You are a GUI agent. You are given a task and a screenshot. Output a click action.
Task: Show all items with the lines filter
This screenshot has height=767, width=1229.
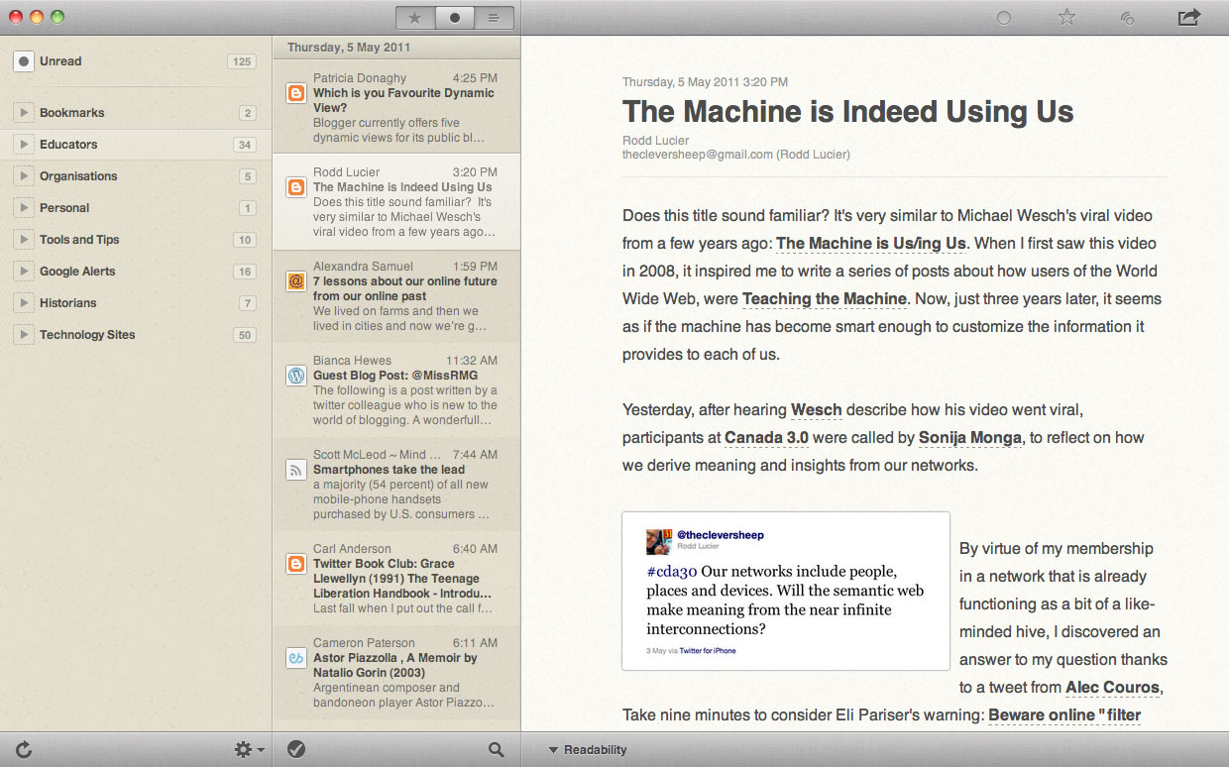494,18
